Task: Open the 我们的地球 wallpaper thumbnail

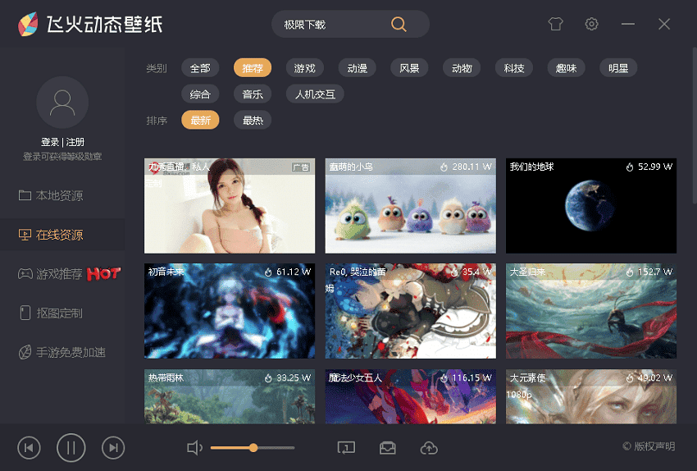Action: pos(591,206)
